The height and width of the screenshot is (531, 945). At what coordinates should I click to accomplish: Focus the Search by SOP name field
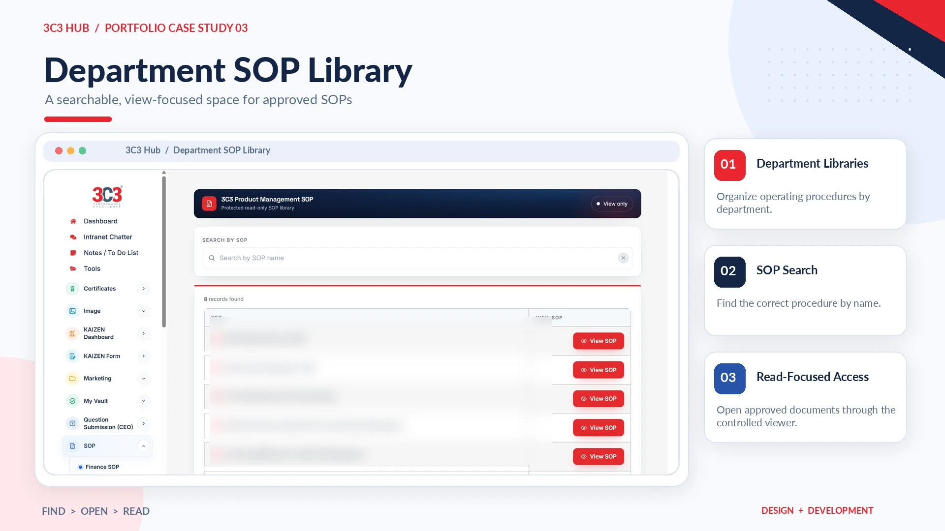[417, 258]
